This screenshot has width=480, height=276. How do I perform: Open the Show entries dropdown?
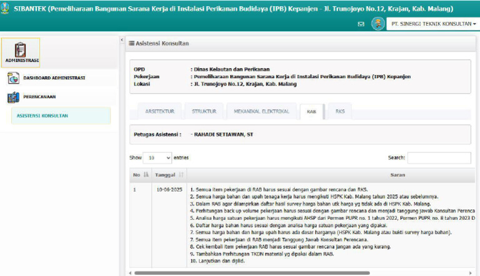pyautogui.click(x=157, y=158)
